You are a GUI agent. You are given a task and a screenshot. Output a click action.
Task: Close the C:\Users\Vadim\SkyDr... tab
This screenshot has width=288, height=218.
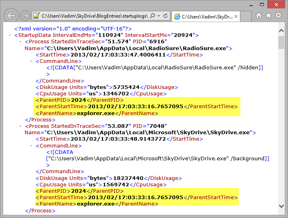click(x=236, y=16)
